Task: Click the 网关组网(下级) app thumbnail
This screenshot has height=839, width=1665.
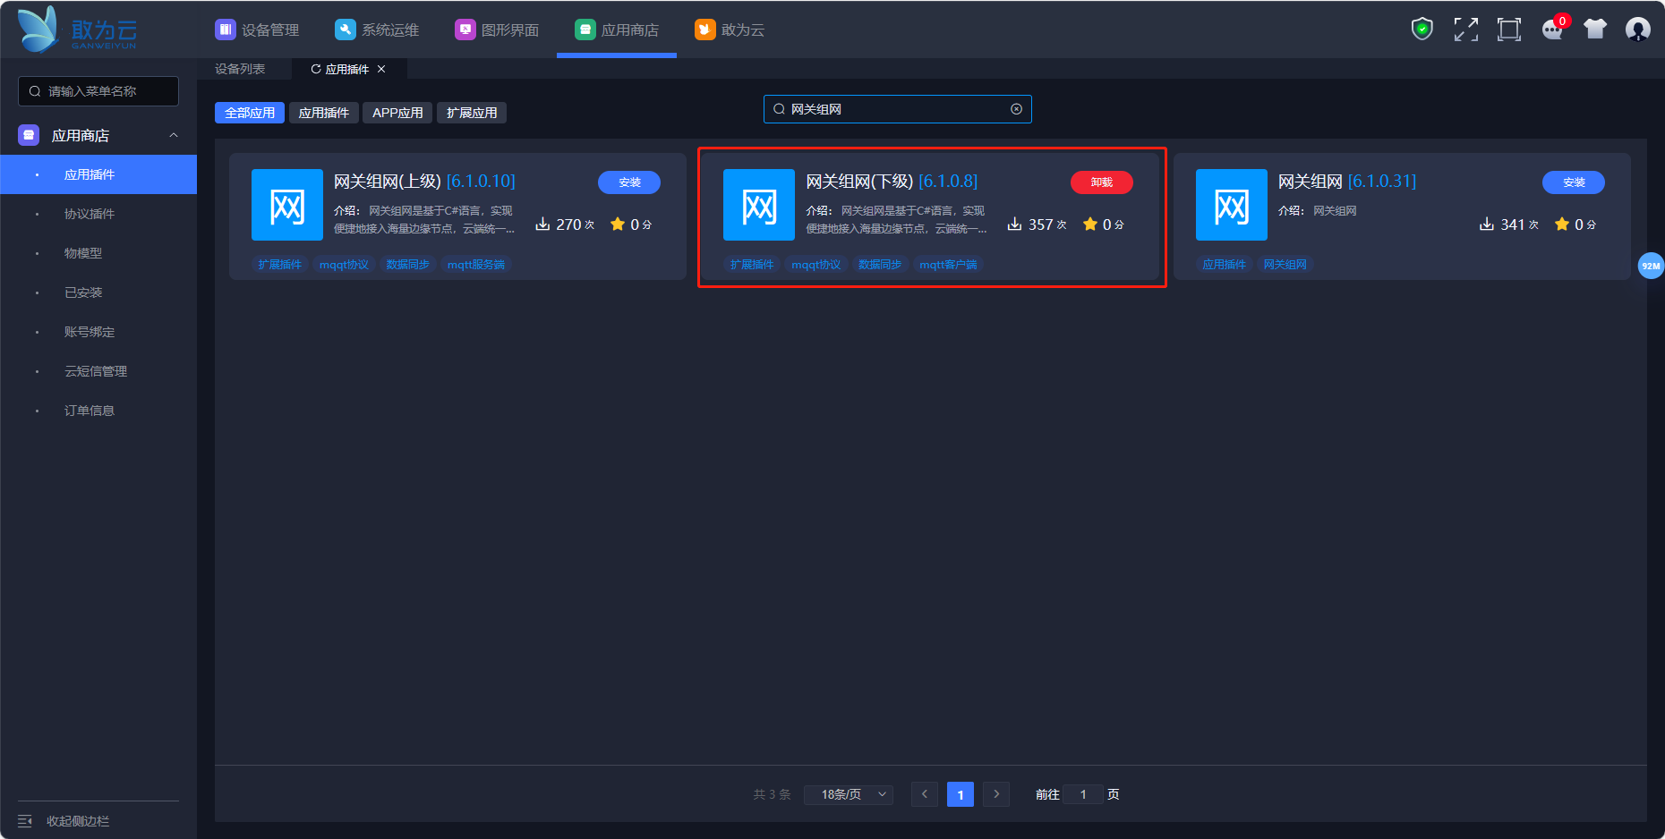Action: click(x=759, y=205)
